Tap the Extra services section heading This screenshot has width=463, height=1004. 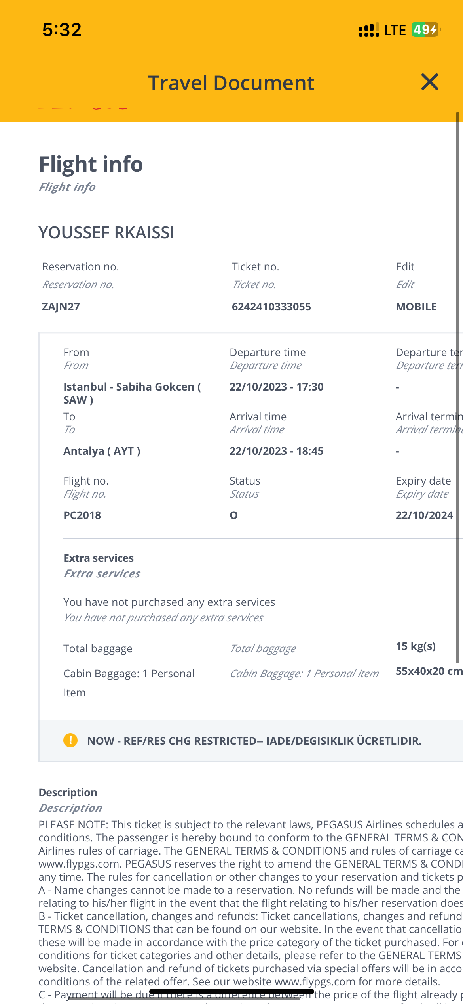[x=99, y=558]
